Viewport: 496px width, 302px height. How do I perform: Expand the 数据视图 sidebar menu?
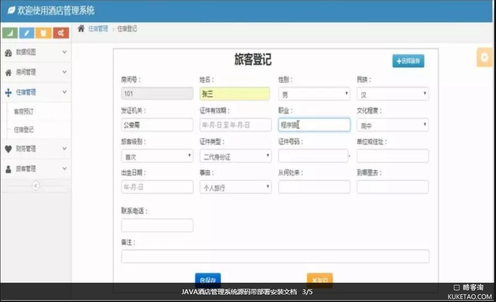coord(35,52)
